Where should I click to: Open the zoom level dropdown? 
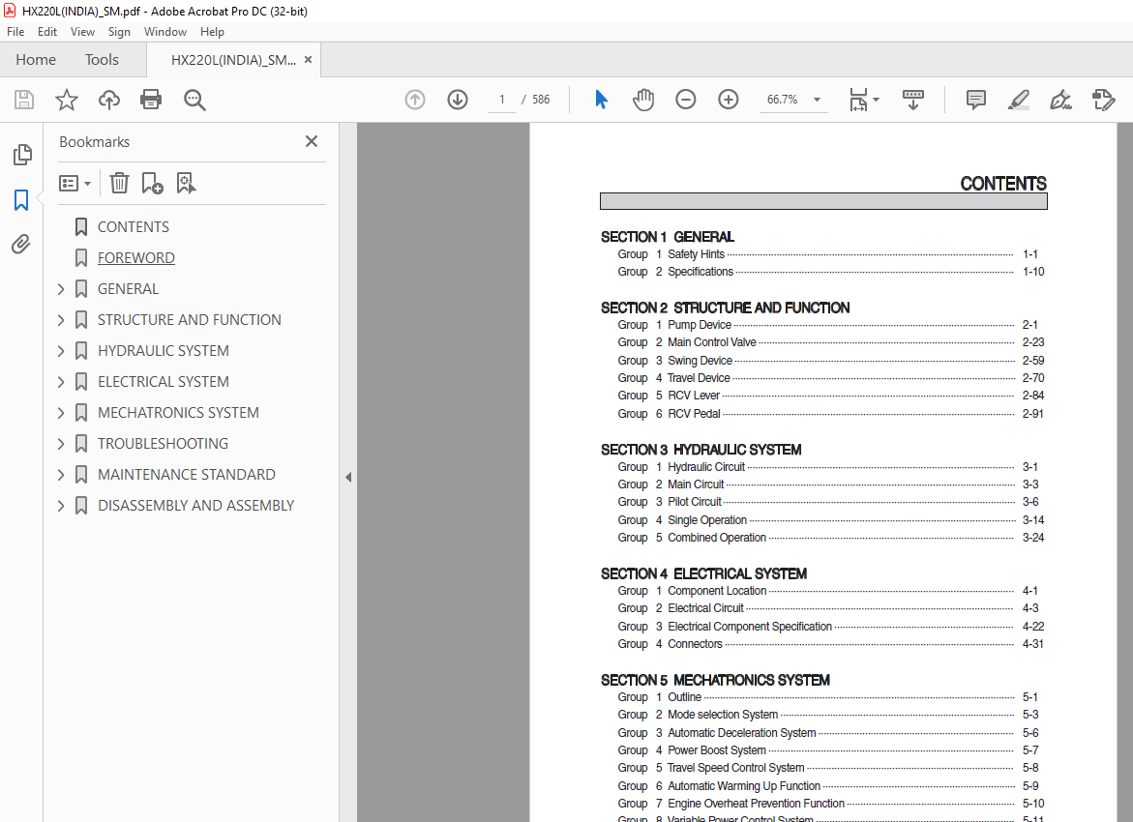click(818, 100)
